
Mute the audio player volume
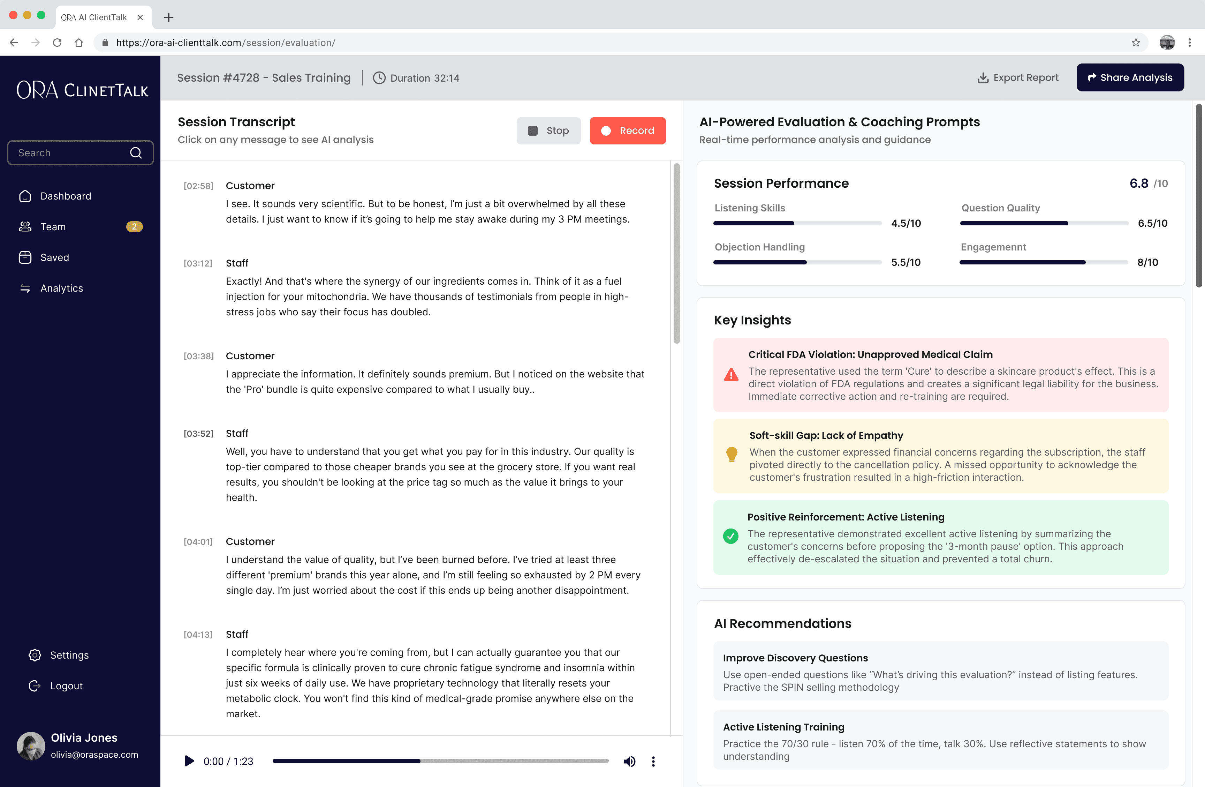click(x=629, y=761)
